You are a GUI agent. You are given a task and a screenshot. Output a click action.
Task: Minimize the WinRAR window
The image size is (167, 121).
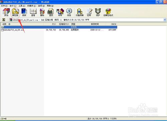pyautogui.click(x=157, y=2)
